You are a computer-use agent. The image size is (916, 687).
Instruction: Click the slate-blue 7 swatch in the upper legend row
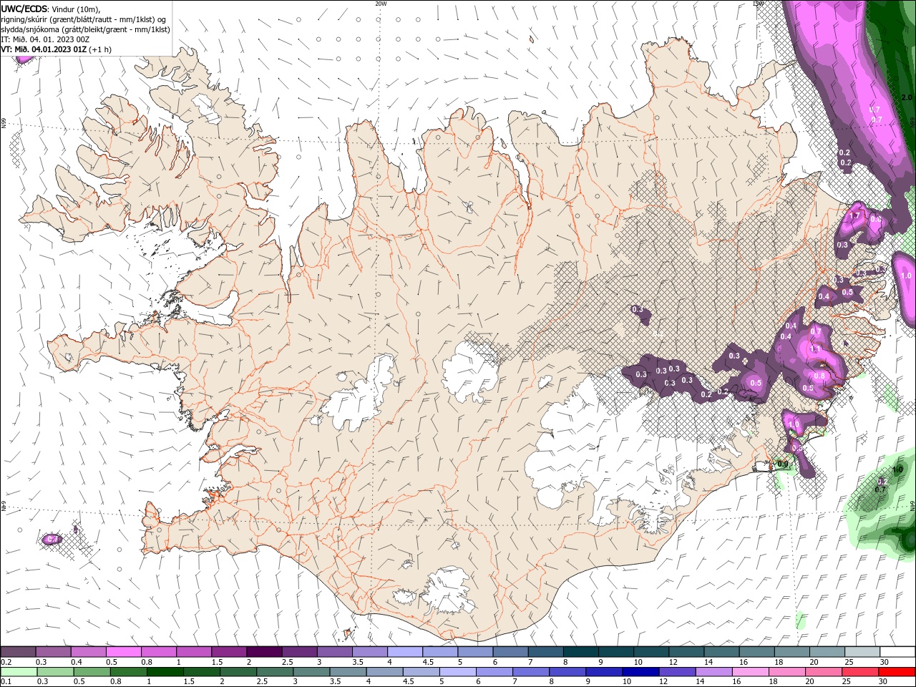tap(546, 652)
